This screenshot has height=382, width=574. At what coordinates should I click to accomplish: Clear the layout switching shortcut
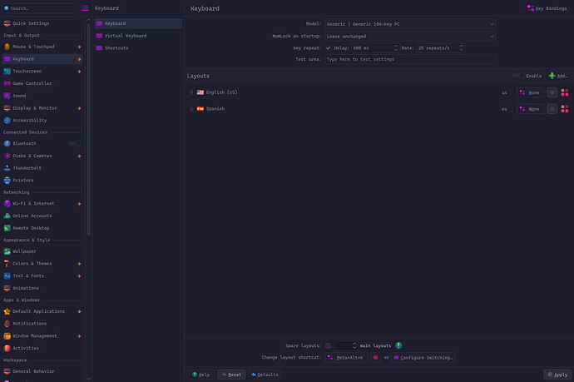coord(376,357)
